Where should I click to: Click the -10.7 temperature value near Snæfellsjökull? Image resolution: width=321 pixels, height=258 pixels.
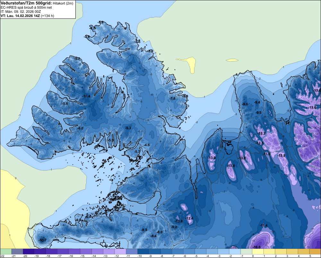[x=43, y=240]
